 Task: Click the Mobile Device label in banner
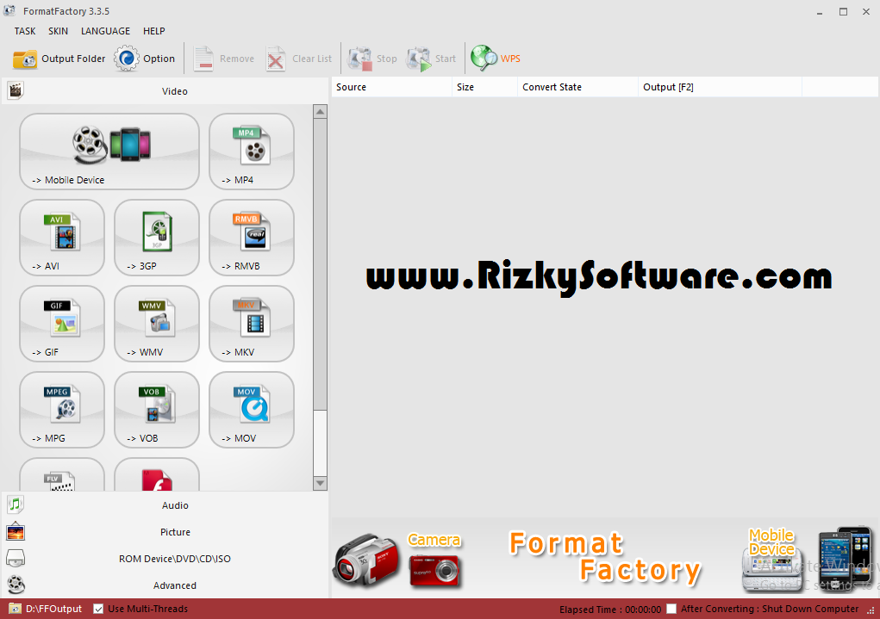click(x=771, y=542)
